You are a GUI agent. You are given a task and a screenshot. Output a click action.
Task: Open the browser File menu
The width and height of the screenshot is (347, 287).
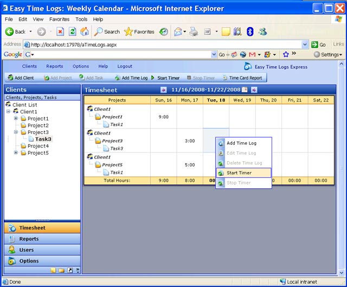click(9, 20)
